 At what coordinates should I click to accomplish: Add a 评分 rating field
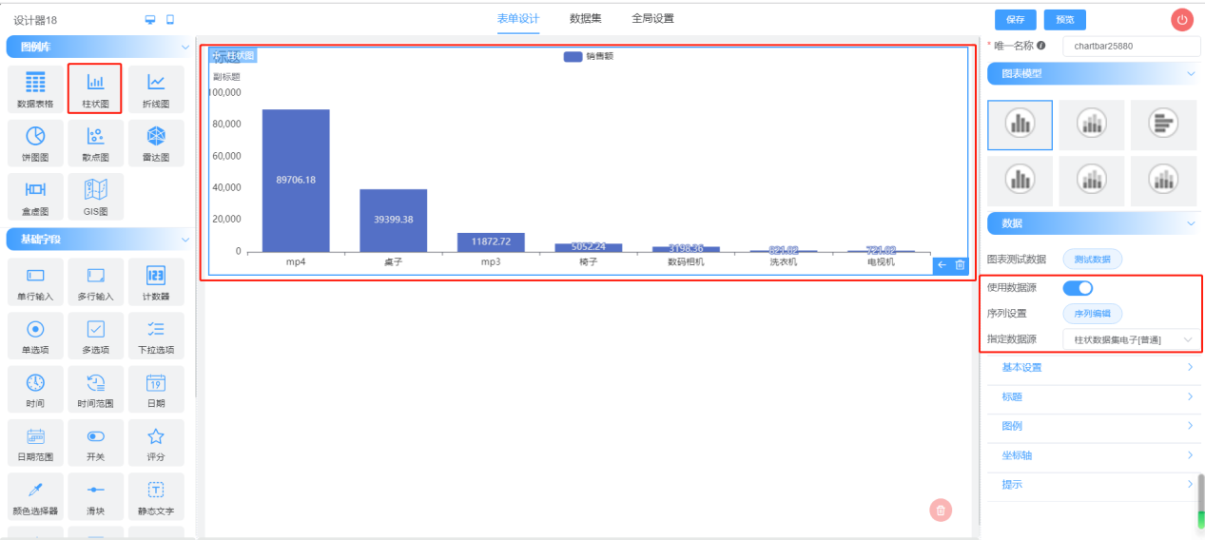click(156, 444)
